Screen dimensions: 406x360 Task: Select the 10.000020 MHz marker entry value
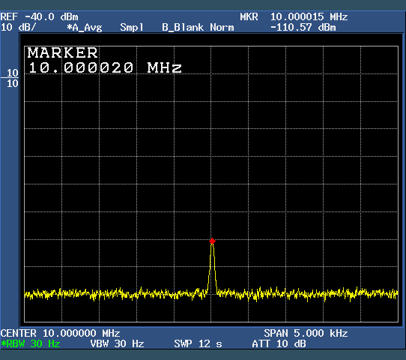(105, 68)
